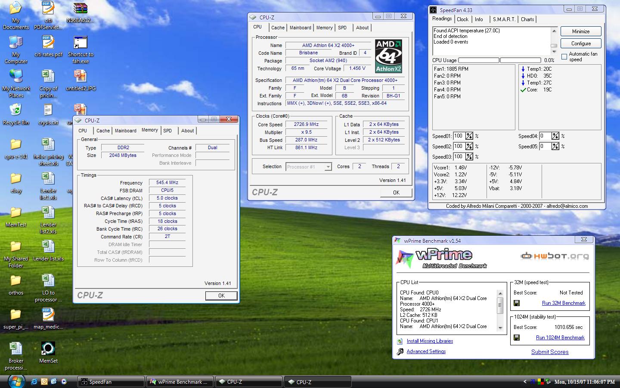This screenshot has height=388, width=620.
Task: Open SpeedFan Info tab
Action: coord(479,19)
